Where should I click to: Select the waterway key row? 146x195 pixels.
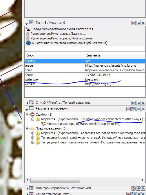pos(54,79)
